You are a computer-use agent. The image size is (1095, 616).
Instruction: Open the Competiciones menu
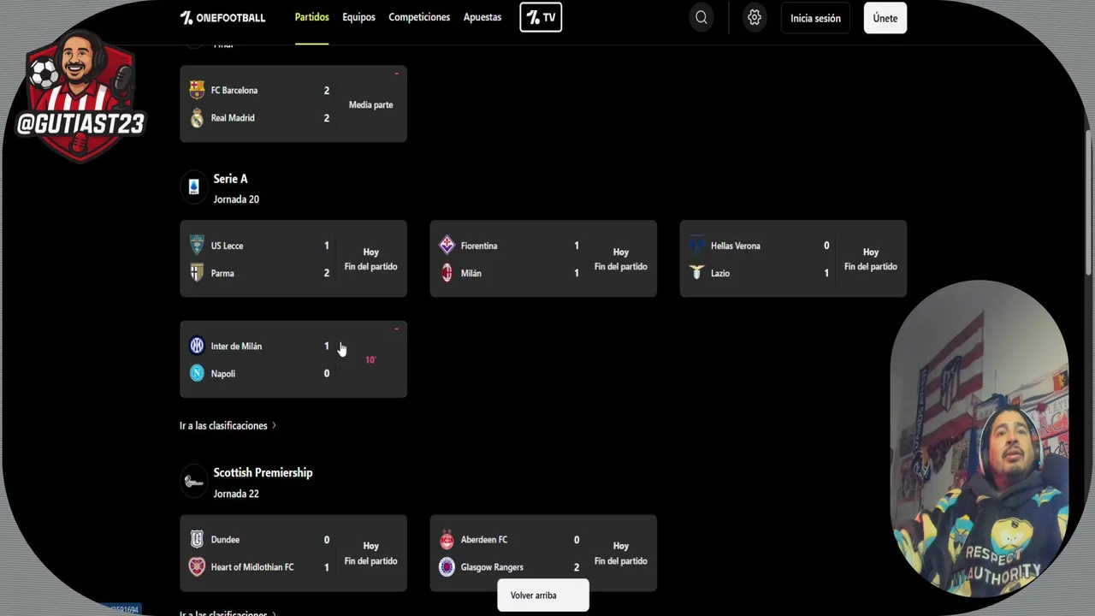(419, 17)
